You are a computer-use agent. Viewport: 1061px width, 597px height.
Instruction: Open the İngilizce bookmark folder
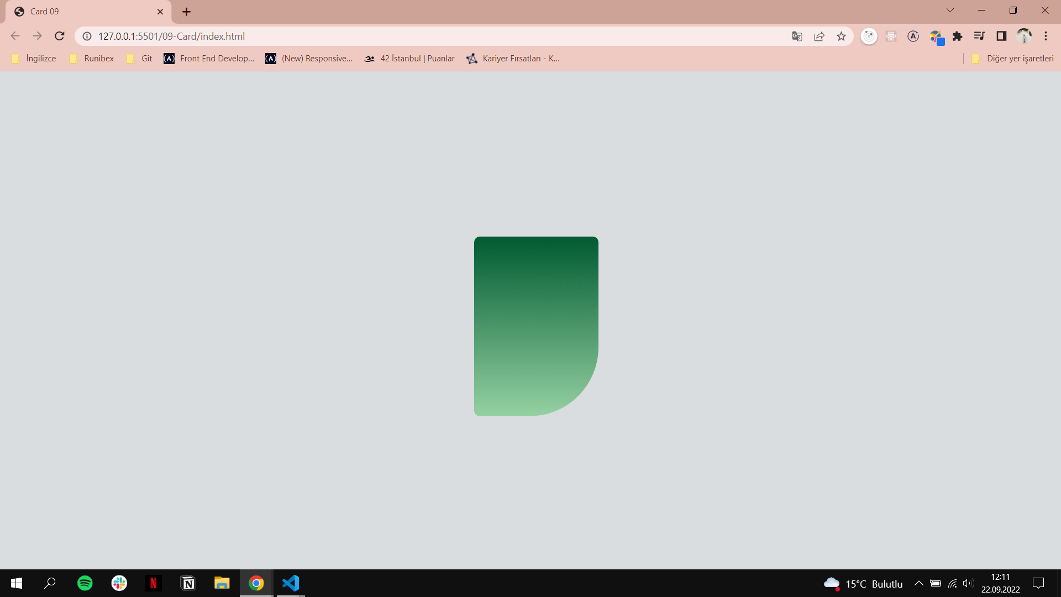pos(34,59)
